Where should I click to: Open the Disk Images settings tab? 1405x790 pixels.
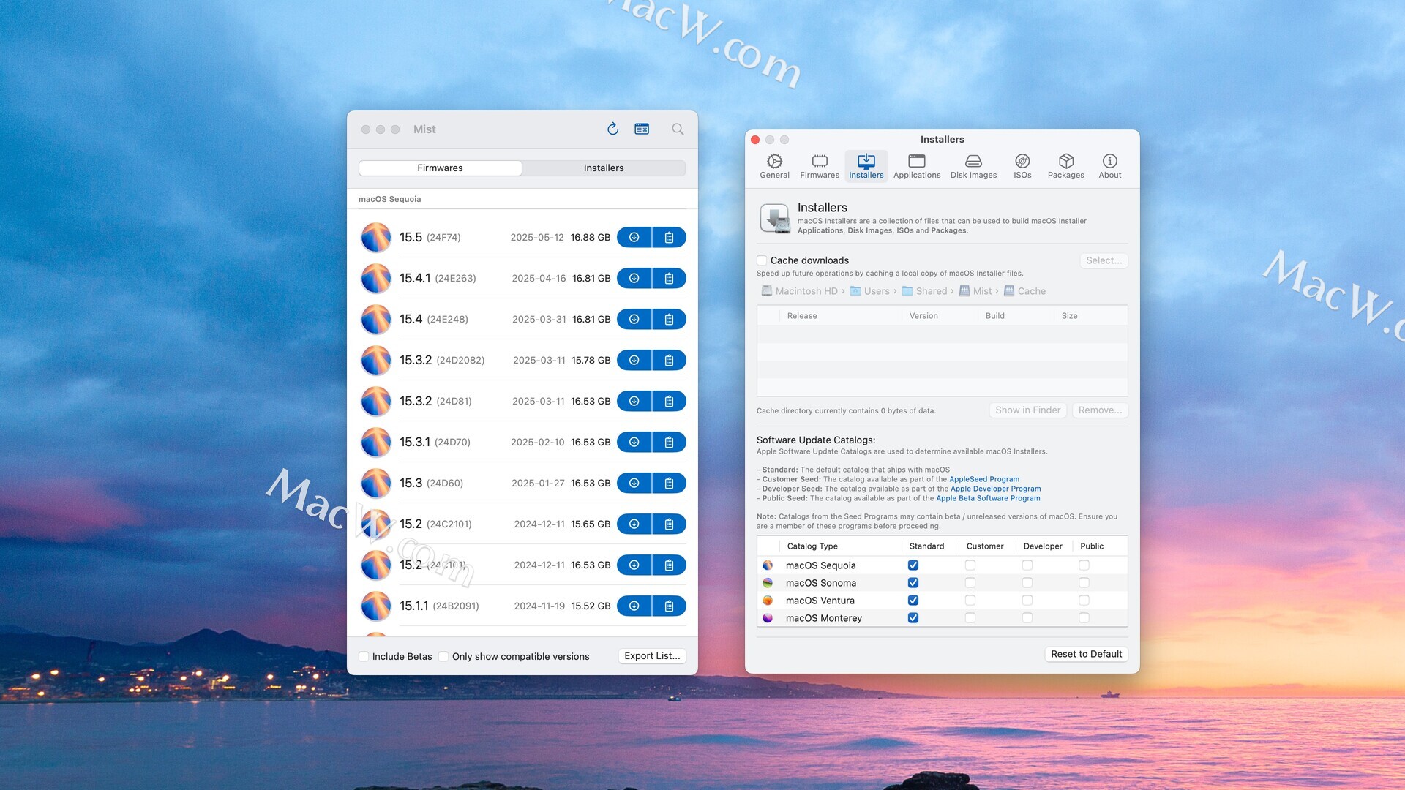click(973, 166)
